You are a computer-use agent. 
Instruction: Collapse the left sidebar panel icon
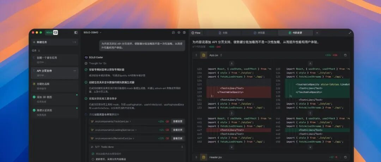76,32
